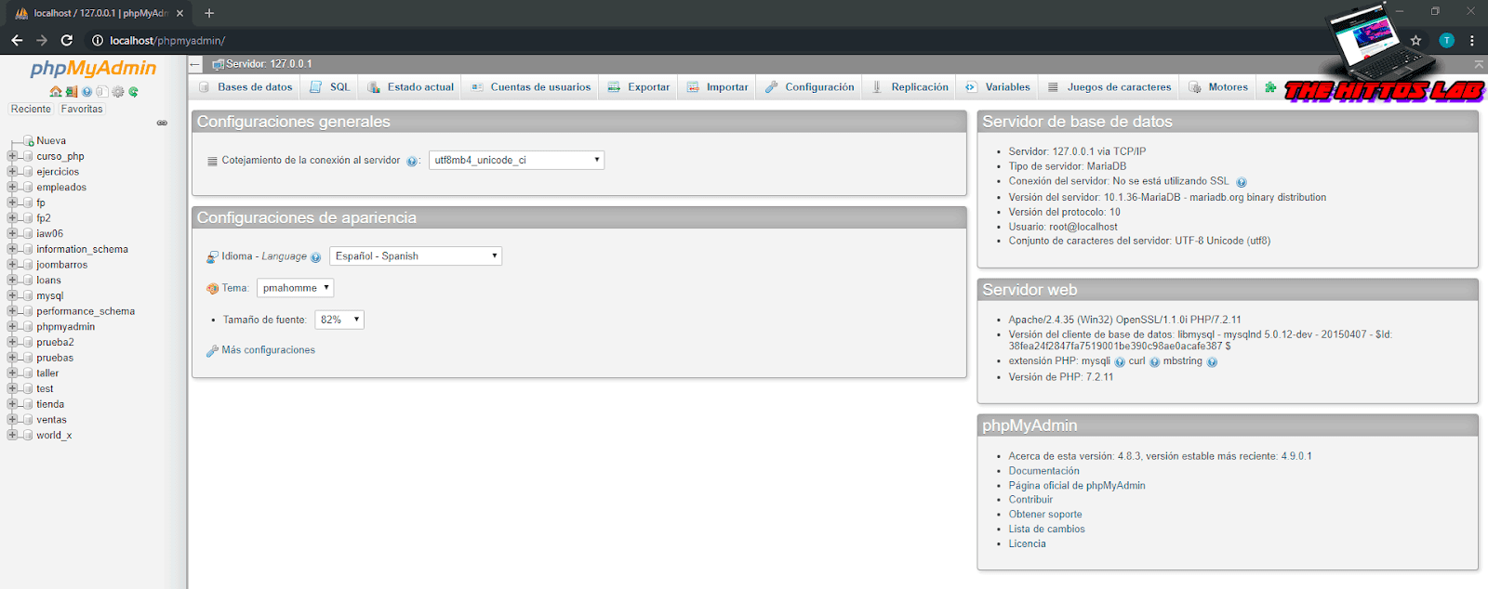The image size is (1488, 589).
Task: Switch to the Estado actual tab
Action: tap(411, 87)
